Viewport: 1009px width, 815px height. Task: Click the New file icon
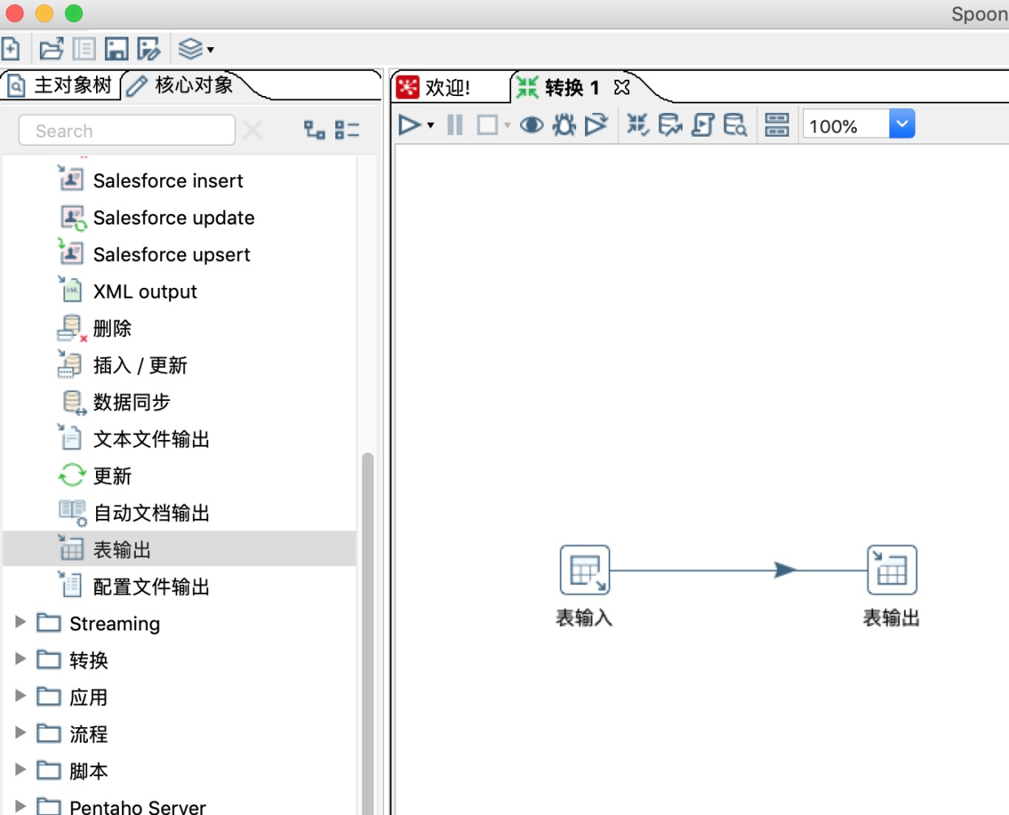pos(11,50)
